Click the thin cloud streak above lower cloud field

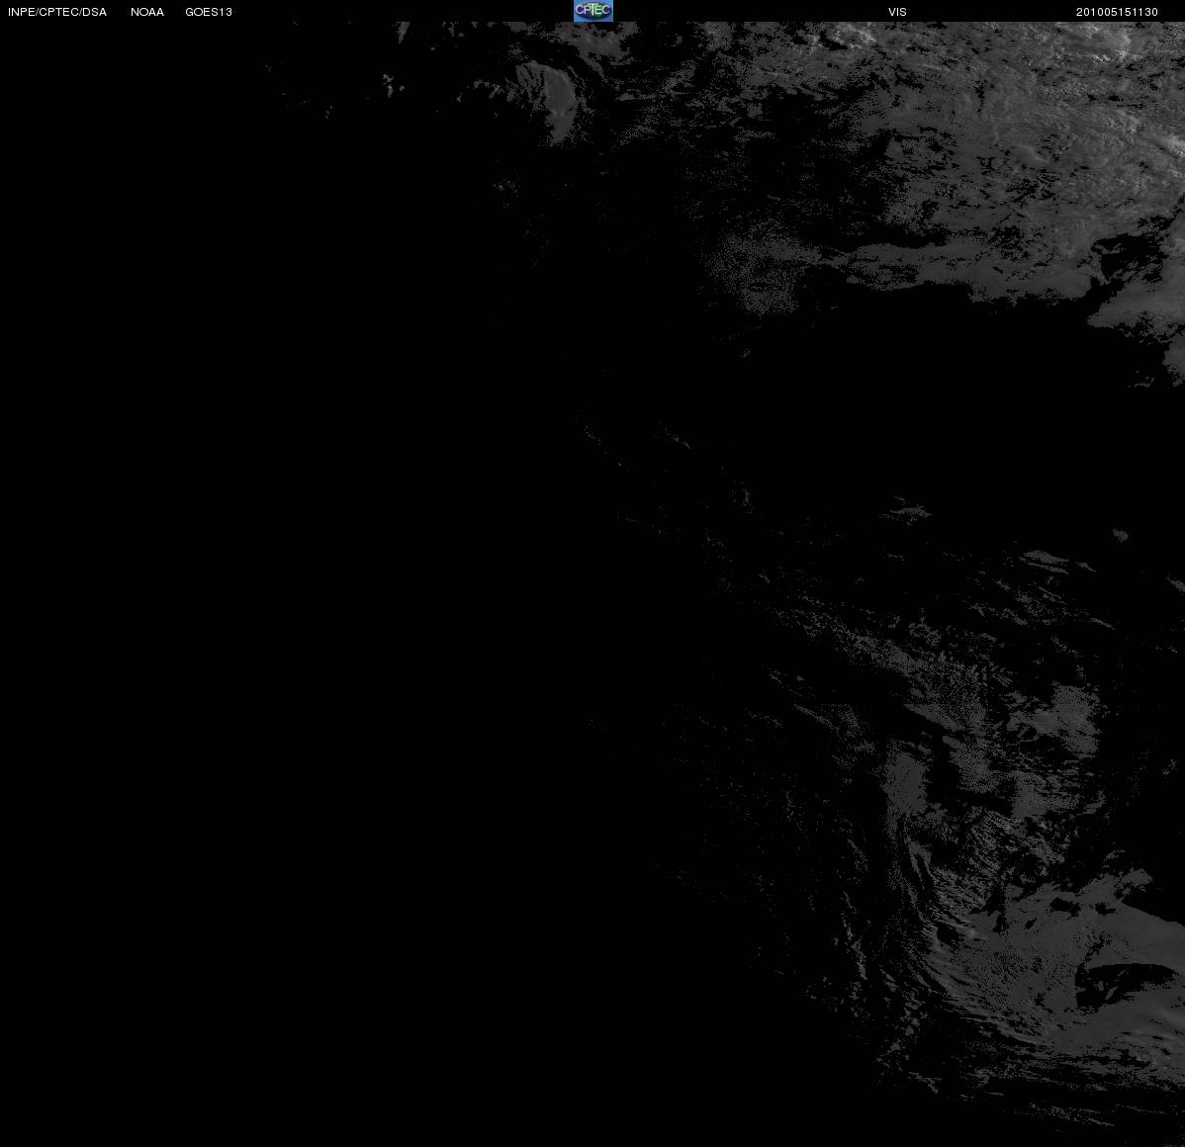[905, 511]
